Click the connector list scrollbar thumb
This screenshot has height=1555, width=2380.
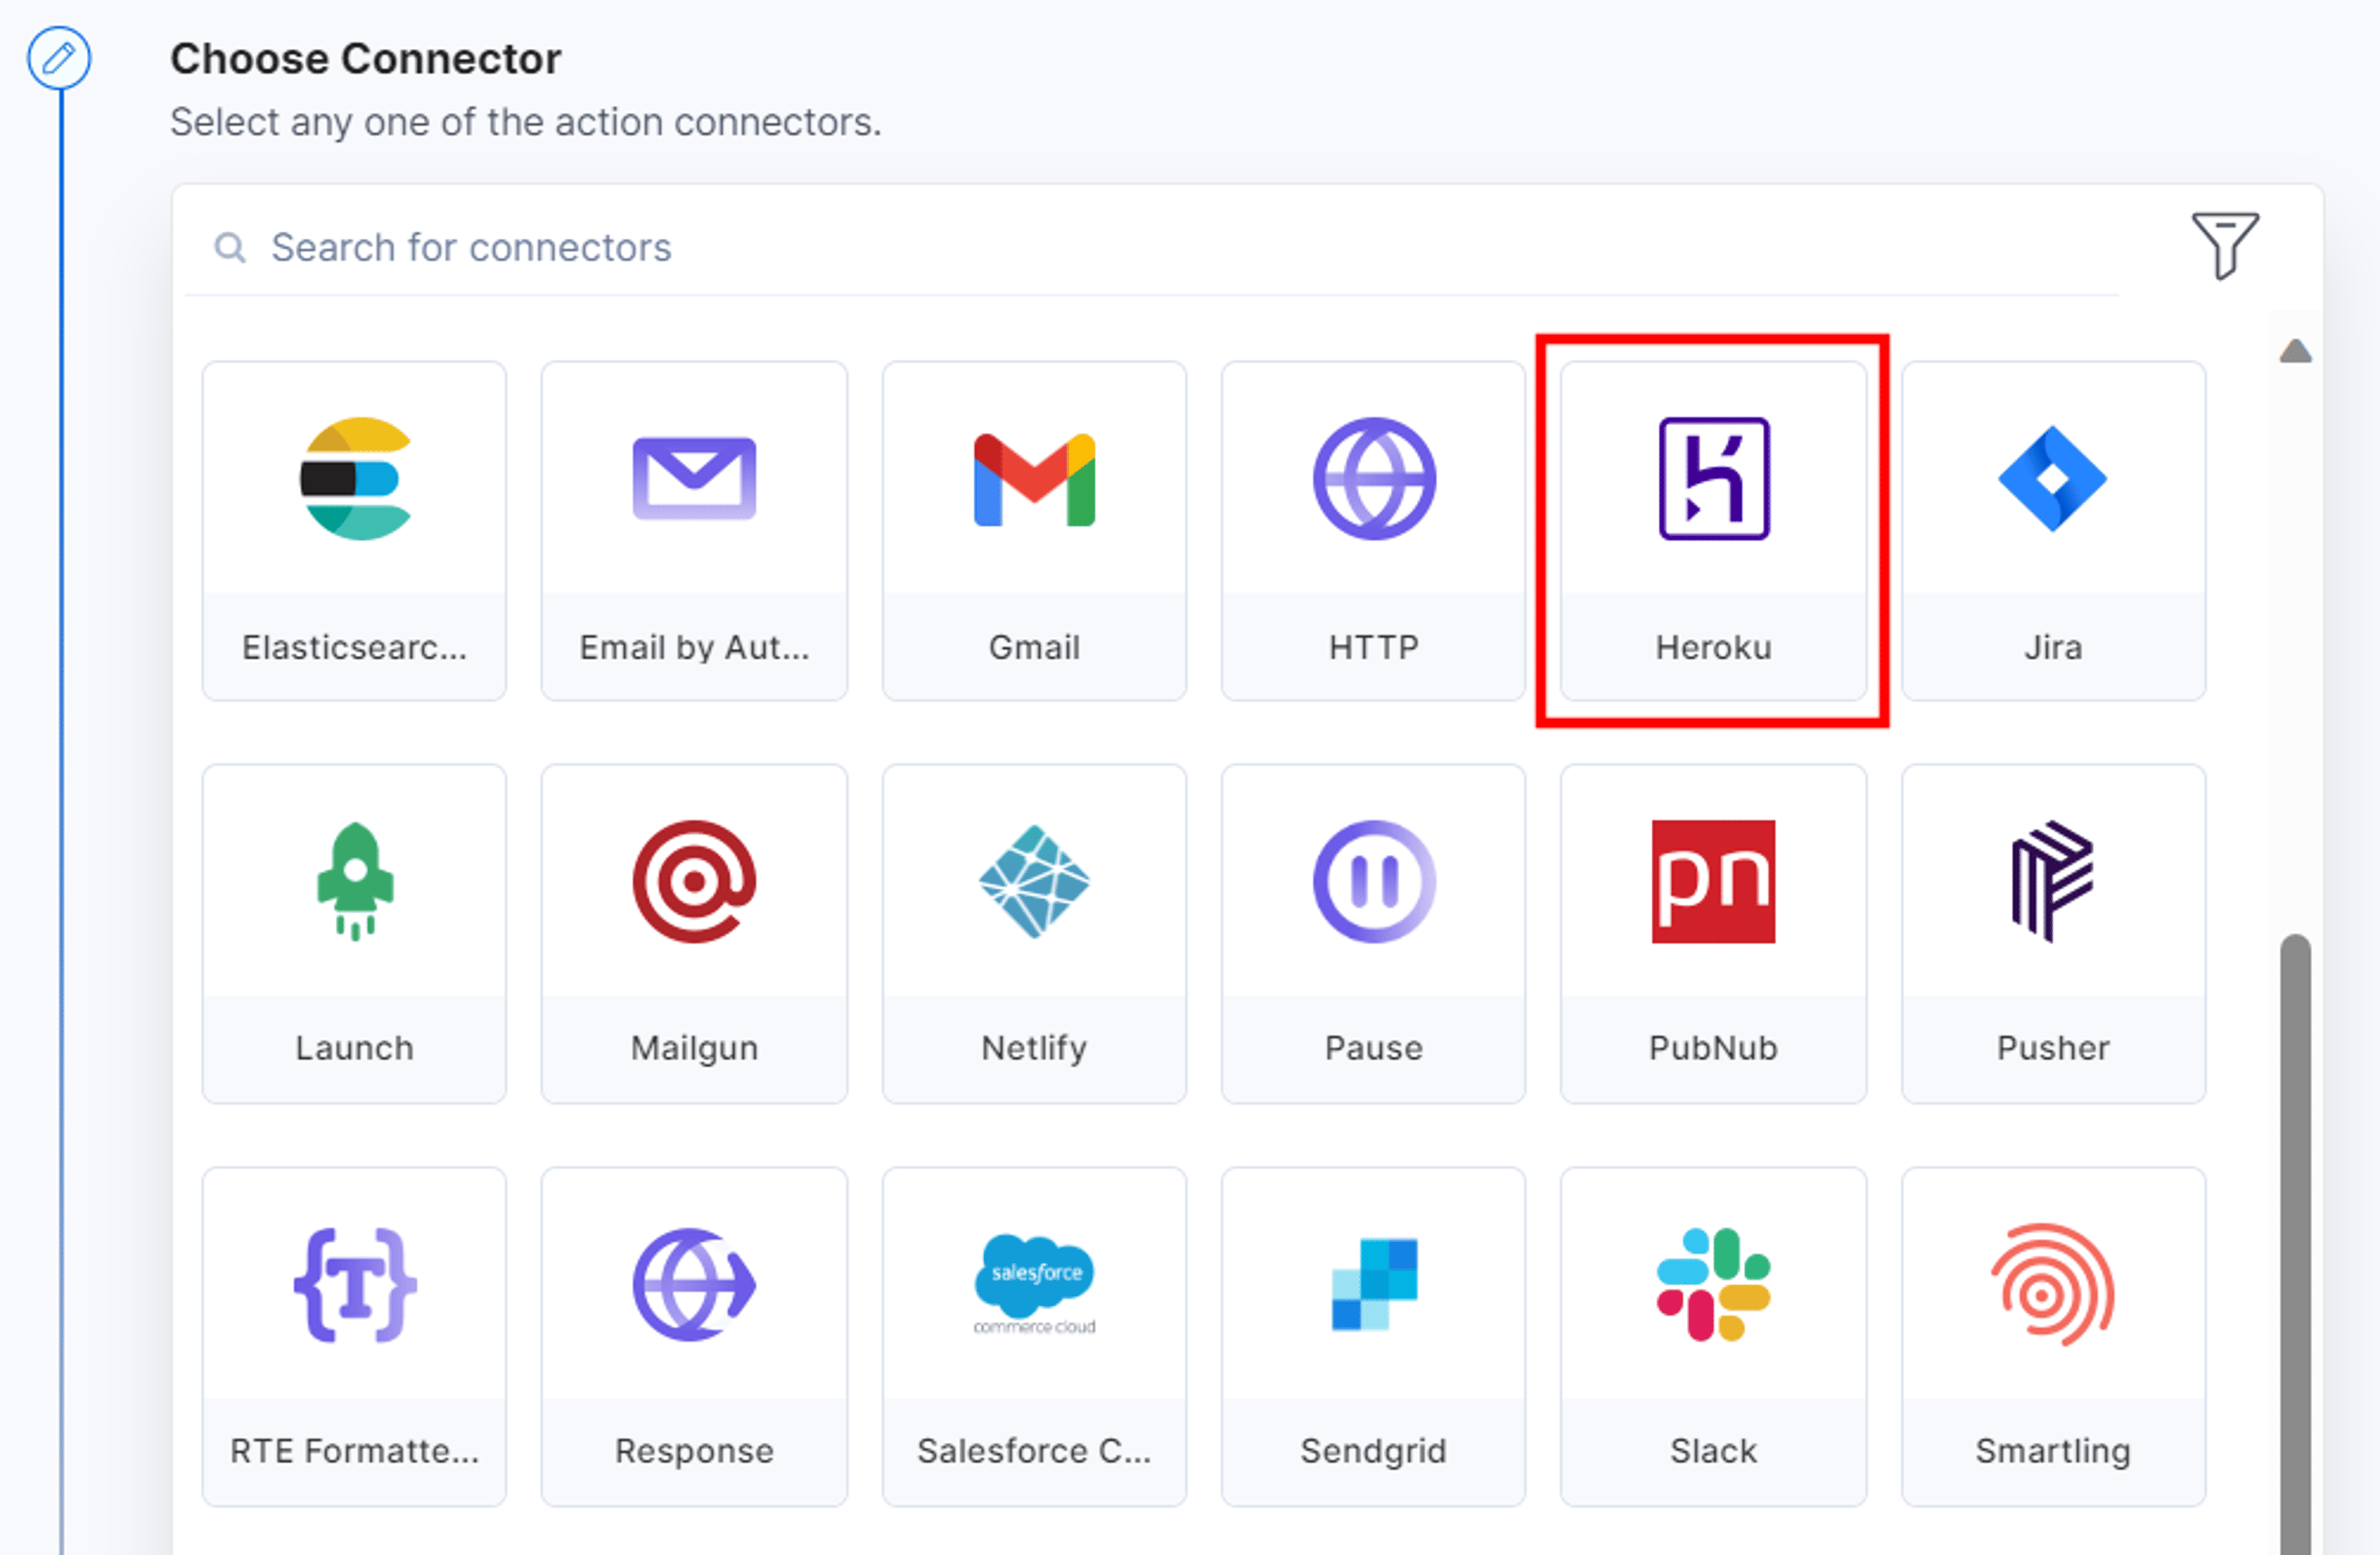(x=2295, y=1243)
